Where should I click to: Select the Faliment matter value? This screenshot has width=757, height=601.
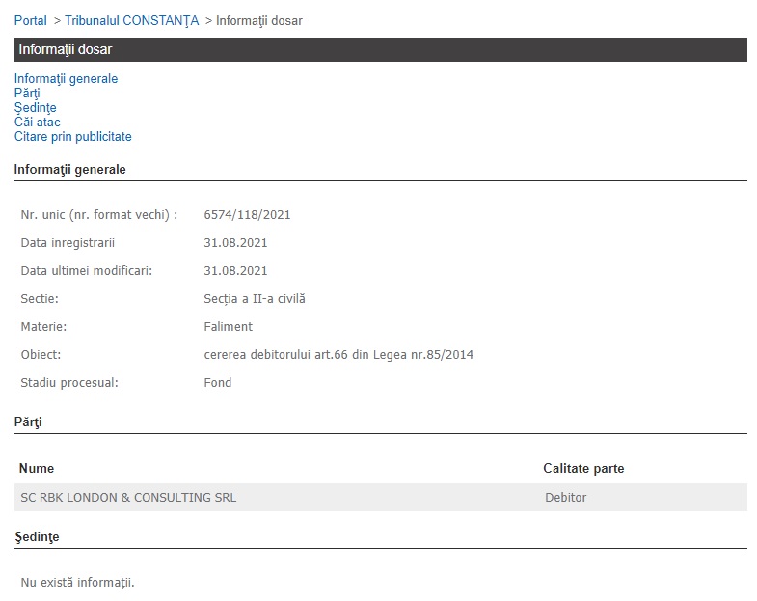tap(229, 327)
